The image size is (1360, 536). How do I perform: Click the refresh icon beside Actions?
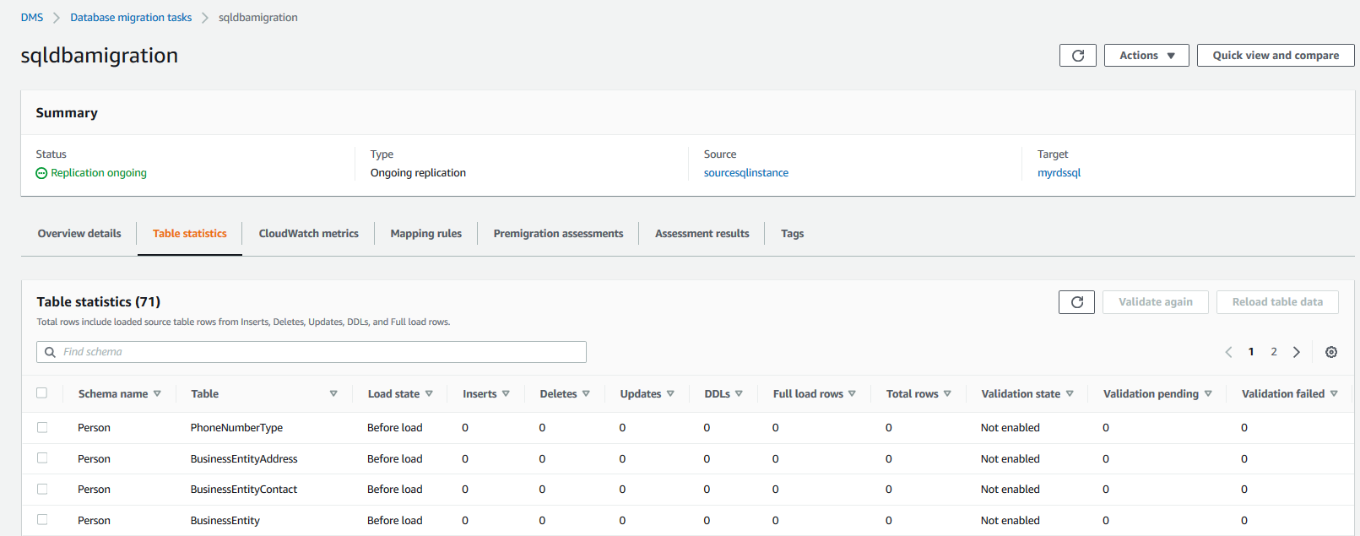[x=1077, y=56]
